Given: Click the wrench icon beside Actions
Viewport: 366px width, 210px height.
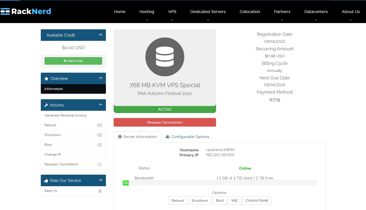Looking at the screenshot, I should [46, 105].
